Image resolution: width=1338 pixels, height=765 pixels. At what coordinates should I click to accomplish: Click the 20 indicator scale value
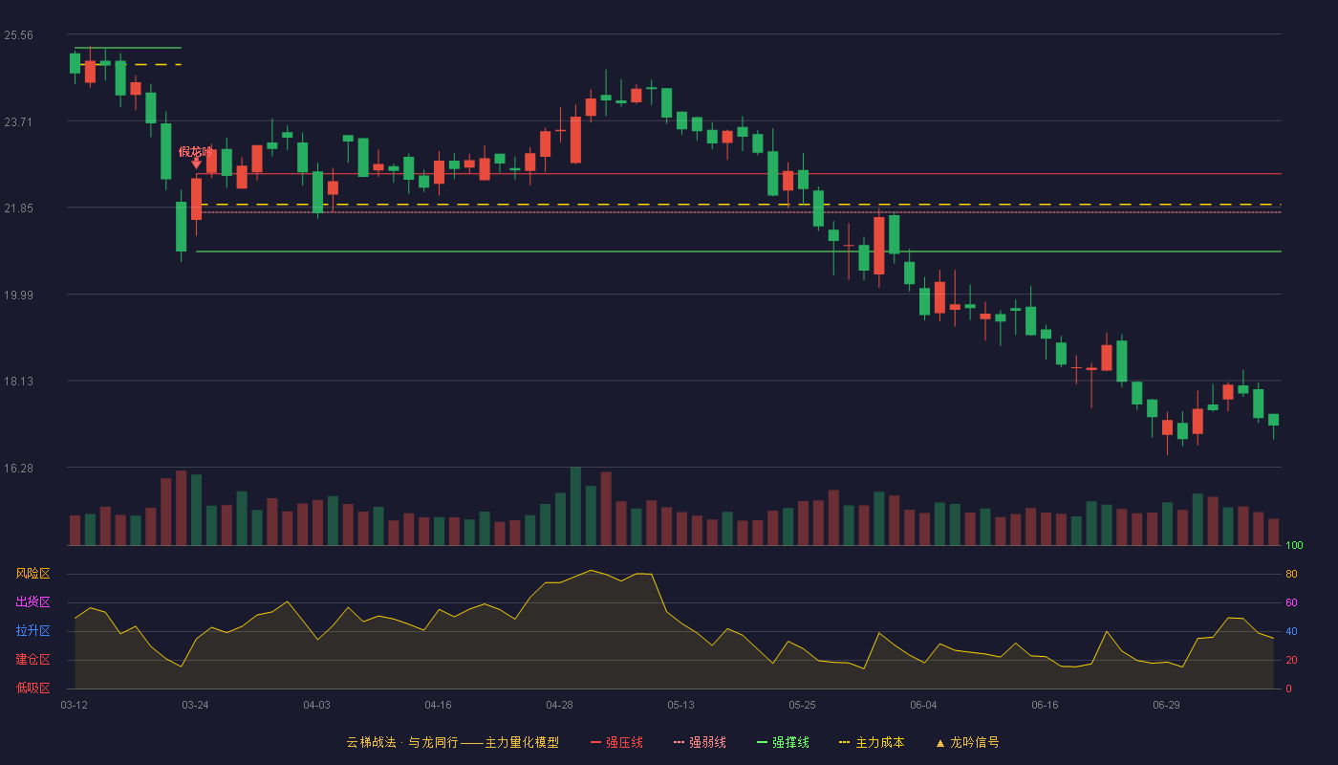pos(1291,660)
